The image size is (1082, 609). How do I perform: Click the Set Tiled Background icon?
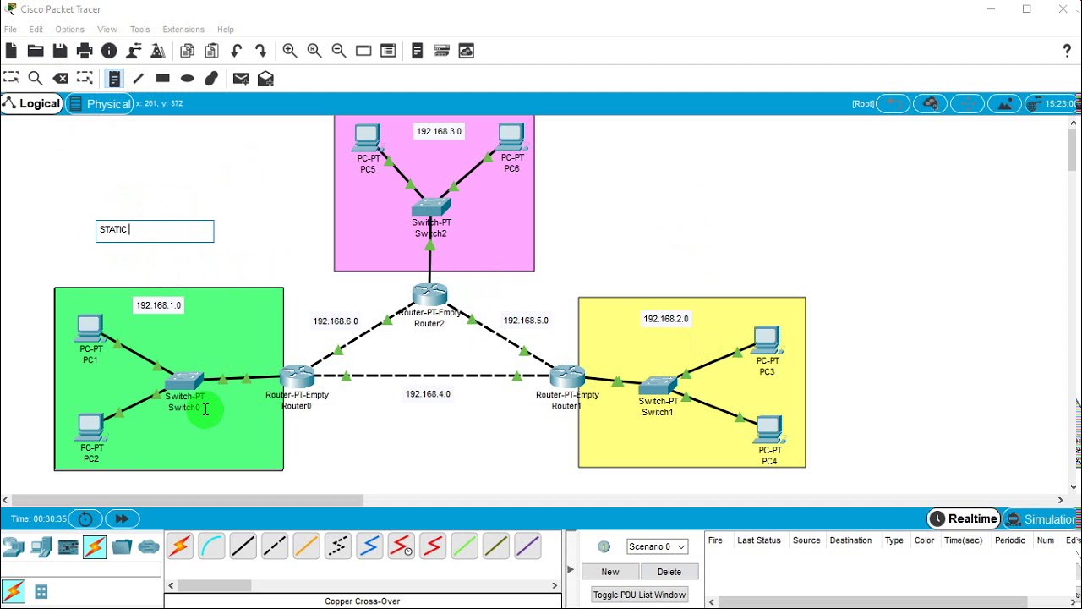(x=1005, y=103)
